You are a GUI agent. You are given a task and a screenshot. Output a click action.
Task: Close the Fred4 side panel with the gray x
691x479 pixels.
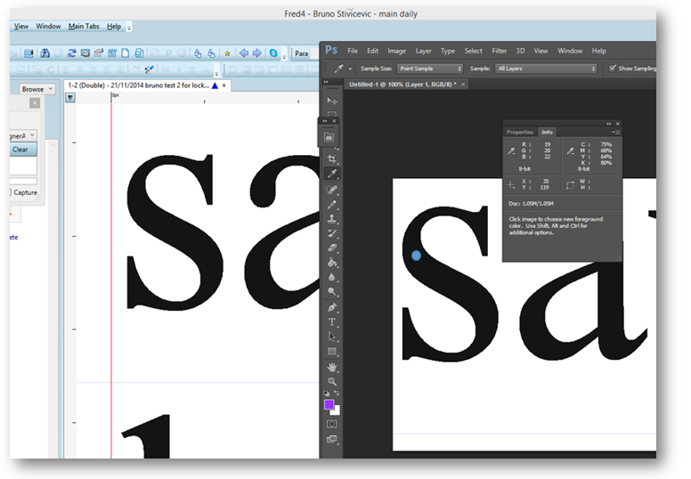tap(35, 102)
